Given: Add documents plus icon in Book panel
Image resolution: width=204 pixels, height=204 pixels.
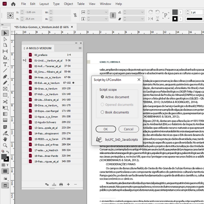Looking at the screenshot, I should [x=68, y=184].
